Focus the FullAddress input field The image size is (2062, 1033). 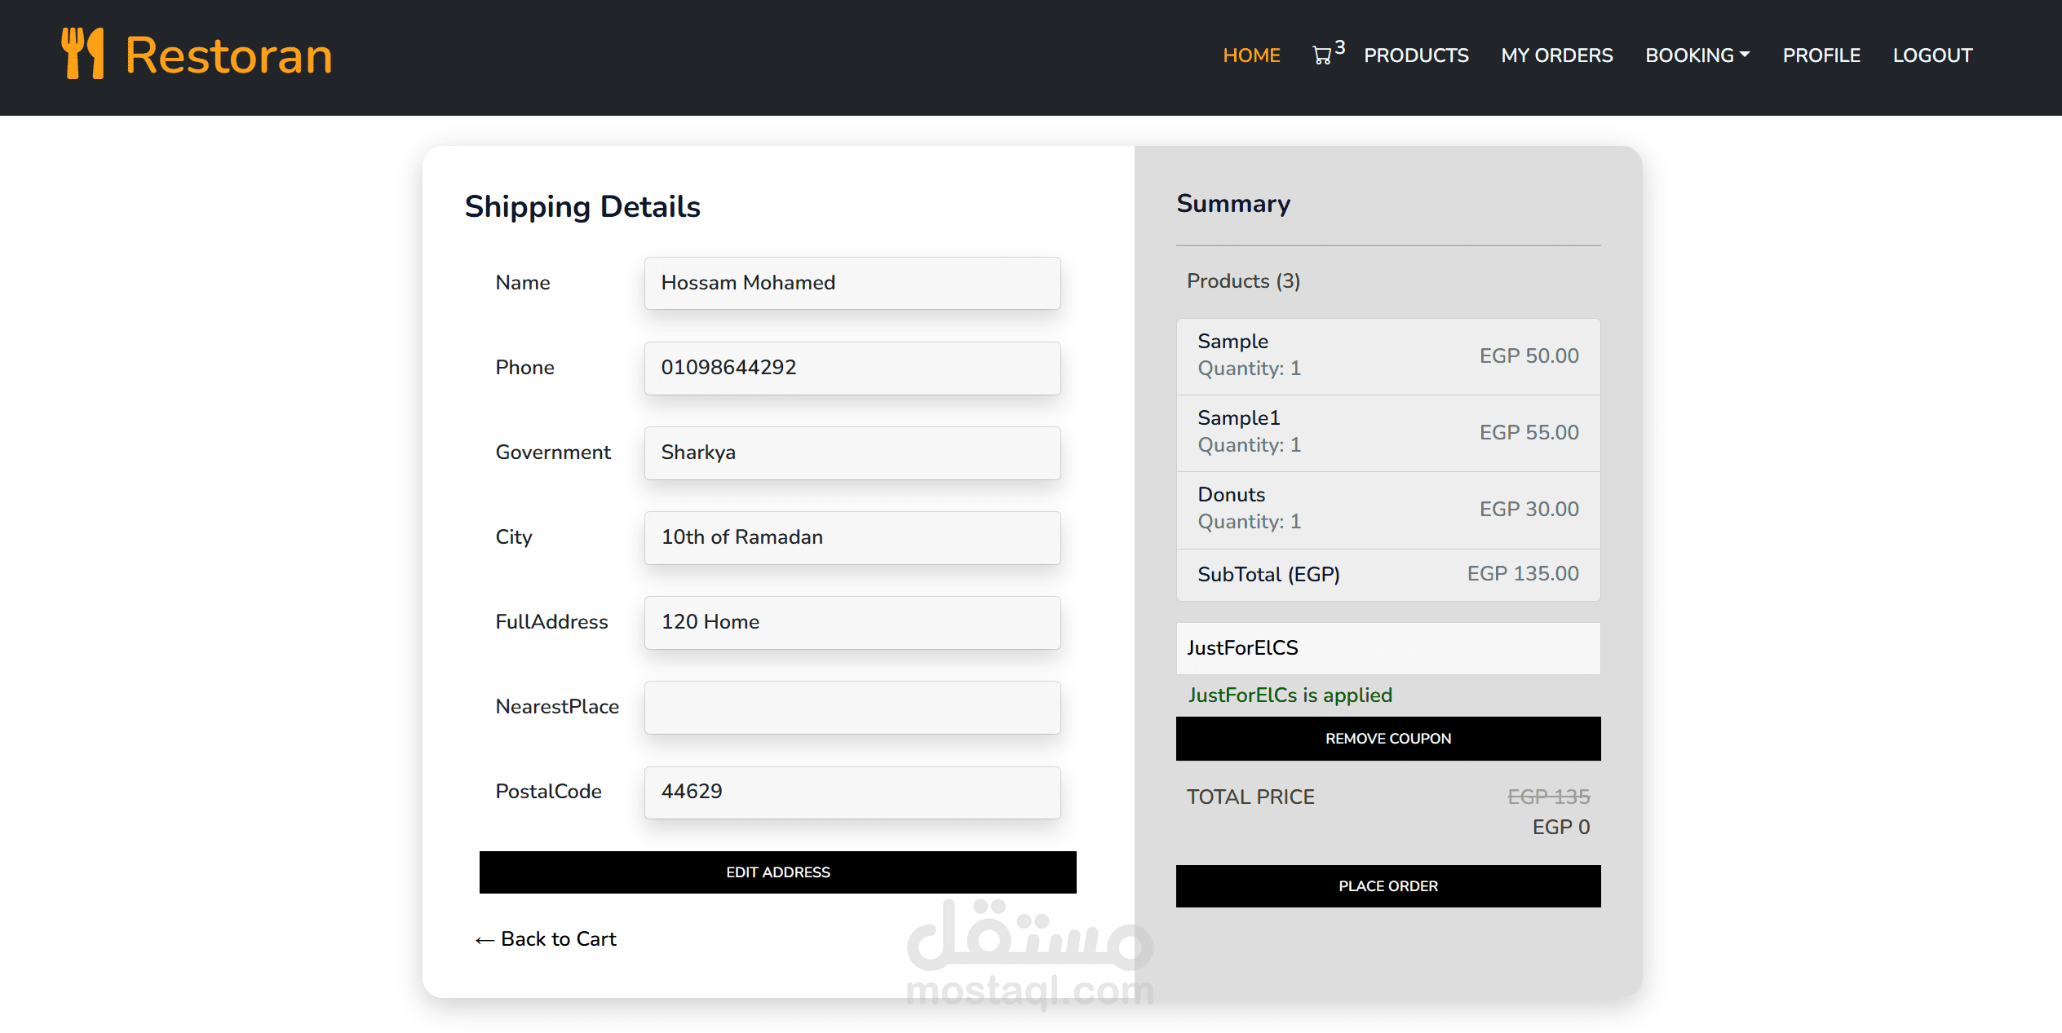852,622
